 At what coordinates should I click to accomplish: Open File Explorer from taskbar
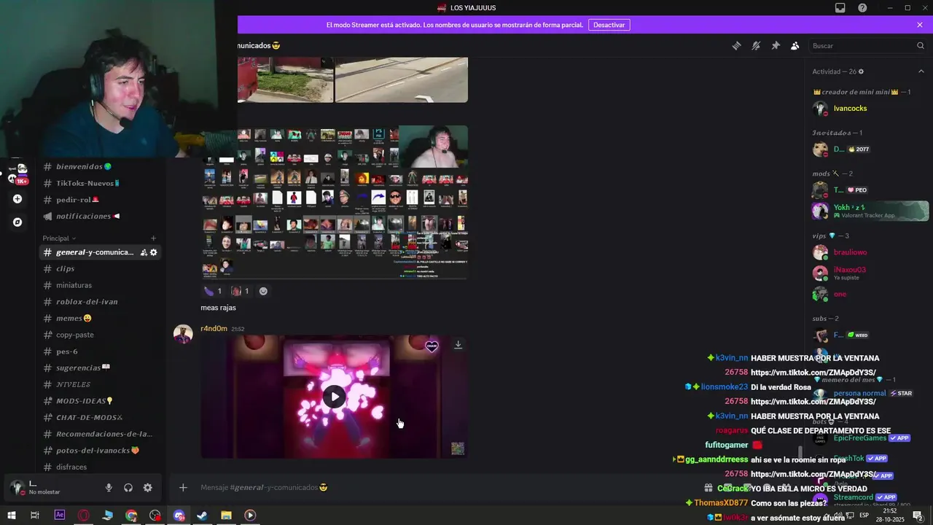226,516
